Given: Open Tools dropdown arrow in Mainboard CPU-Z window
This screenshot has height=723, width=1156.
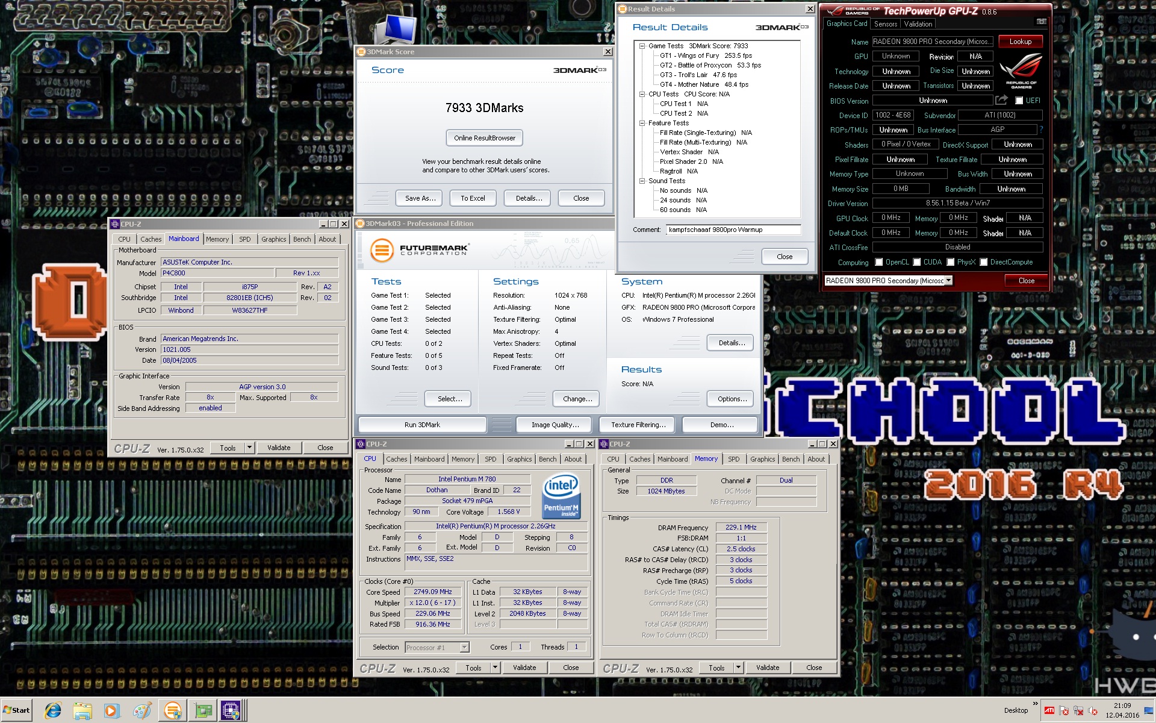Looking at the screenshot, I should pyautogui.click(x=249, y=448).
